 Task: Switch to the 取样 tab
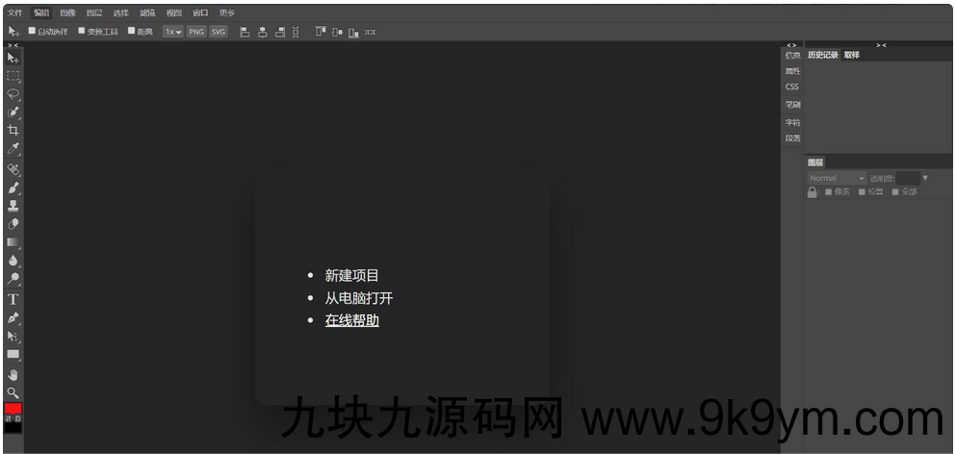click(x=852, y=55)
